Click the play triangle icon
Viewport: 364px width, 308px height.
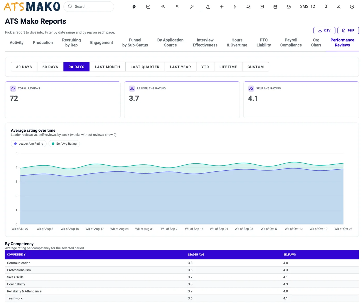[x=235, y=7]
